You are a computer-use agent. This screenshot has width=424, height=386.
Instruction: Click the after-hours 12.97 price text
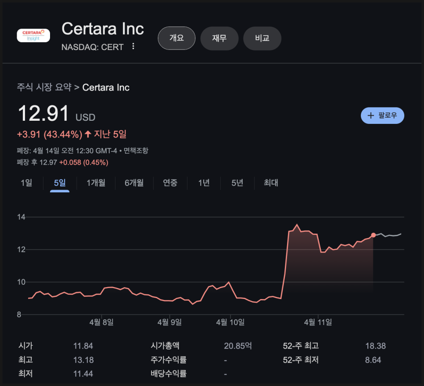coord(48,162)
